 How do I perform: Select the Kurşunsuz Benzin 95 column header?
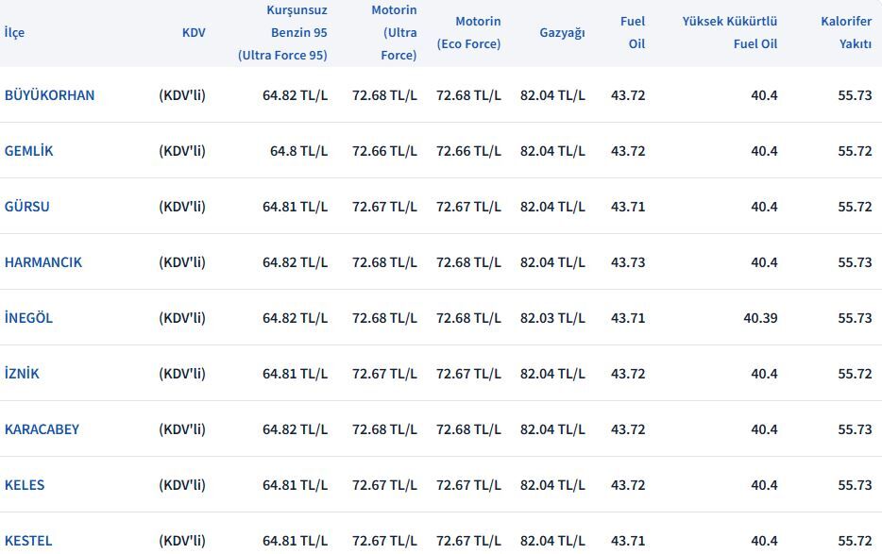point(282,32)
